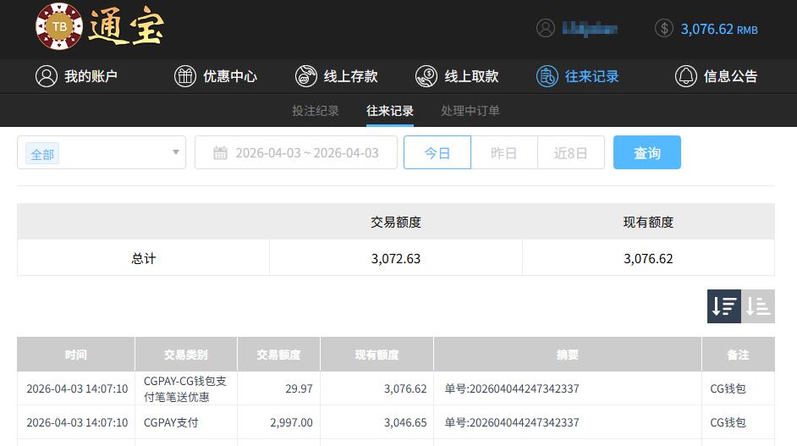Screen dimensions: 797x446
Task: Click the 3,076.62 RMB balance link
Action: (x=718, y=29)
